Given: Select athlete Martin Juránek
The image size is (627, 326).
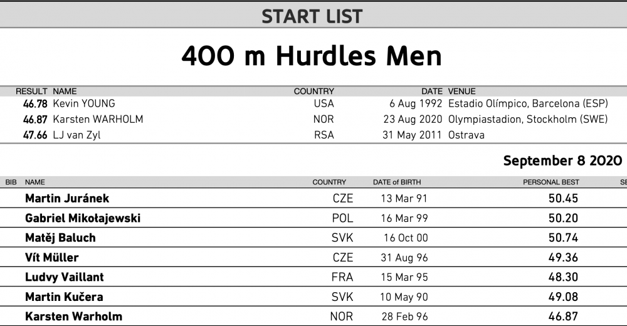Looking at the screenshot, I should click(x=67, y=198).
